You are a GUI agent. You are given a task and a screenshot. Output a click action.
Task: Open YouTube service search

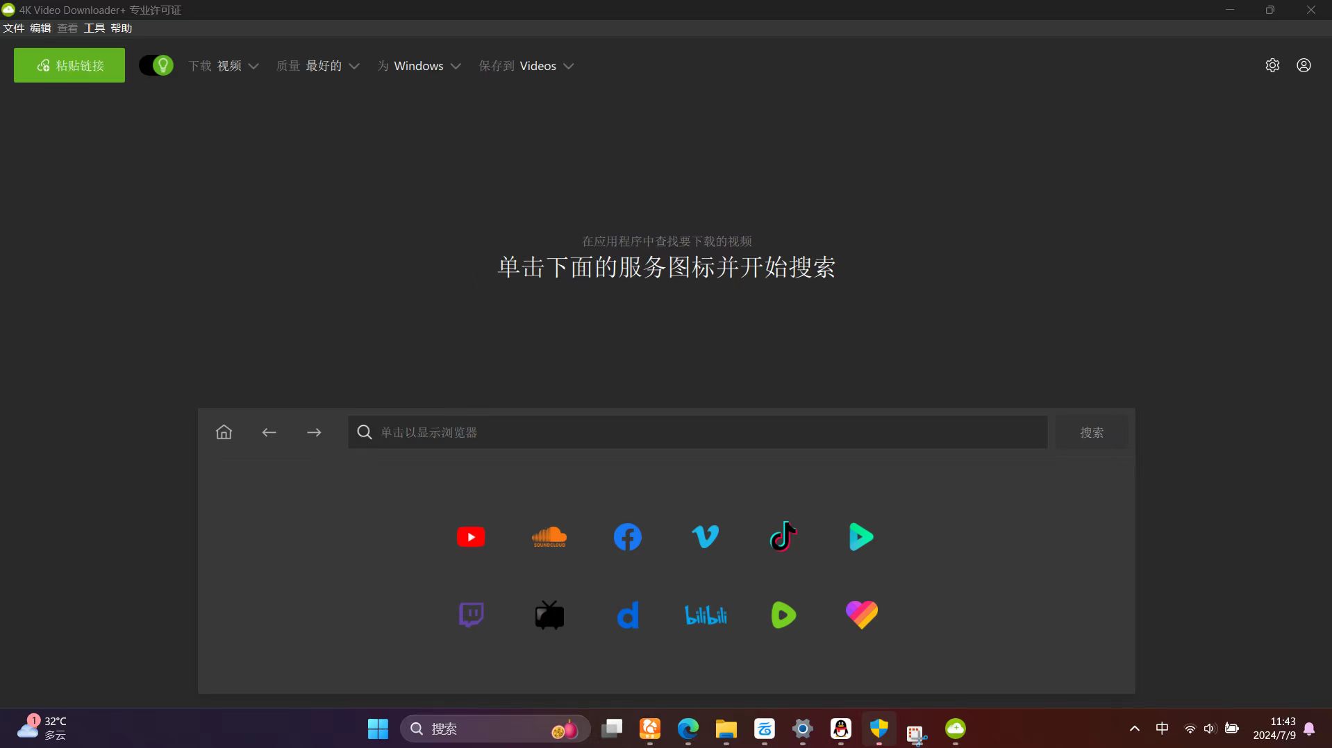[x=471, y=536]
